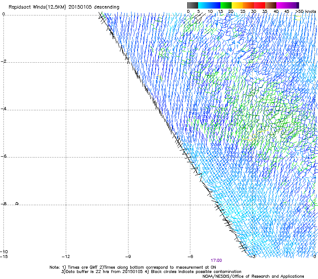Click the cyan 5-10 knots legend swatch
318x279 pixels.
click(x=204, y=5)
